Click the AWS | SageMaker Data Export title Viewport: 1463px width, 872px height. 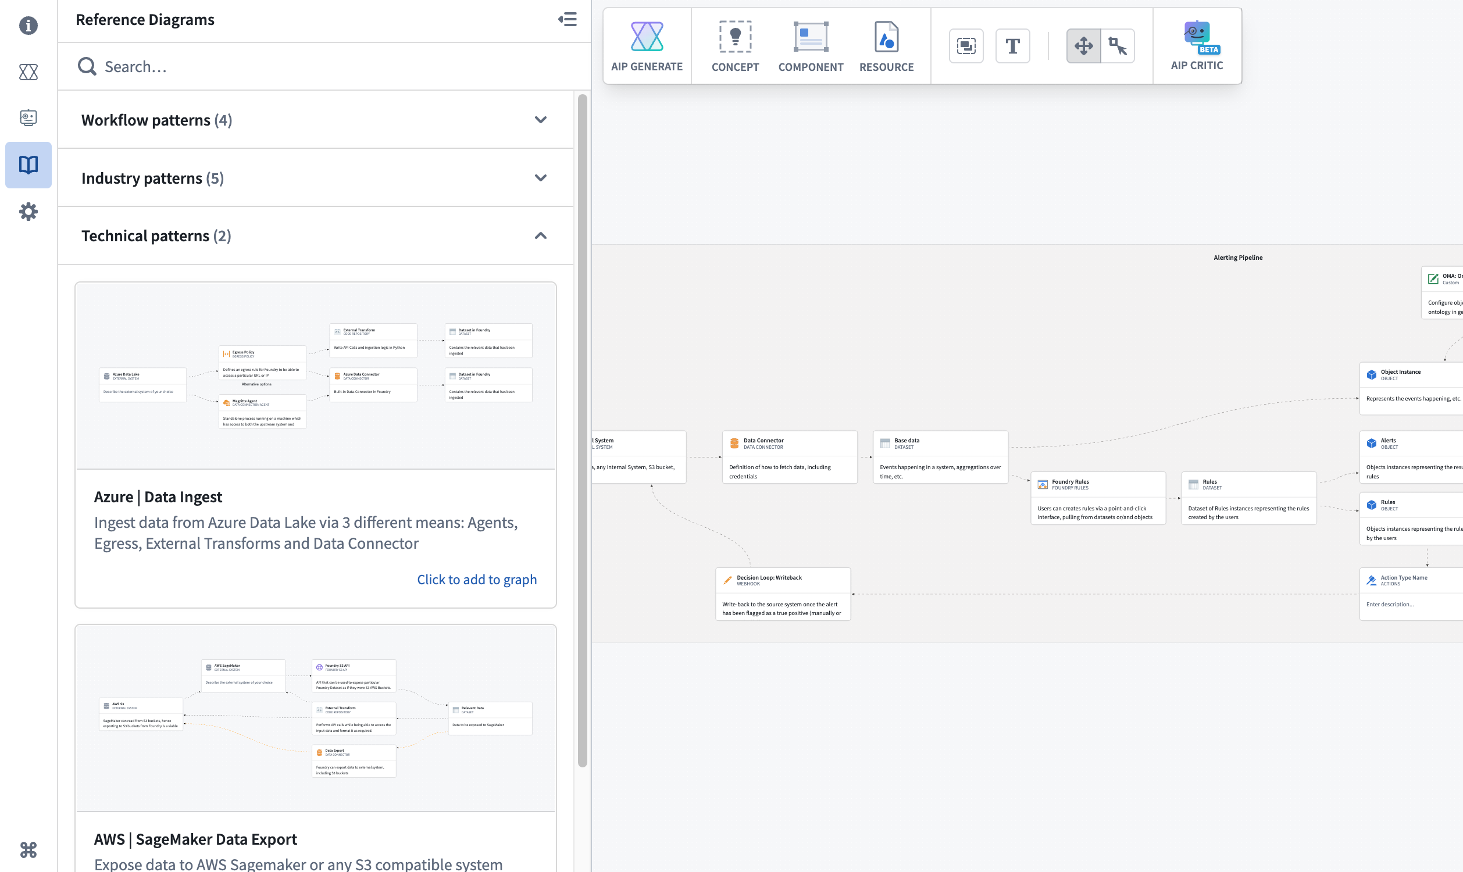[x=195, y=838]
